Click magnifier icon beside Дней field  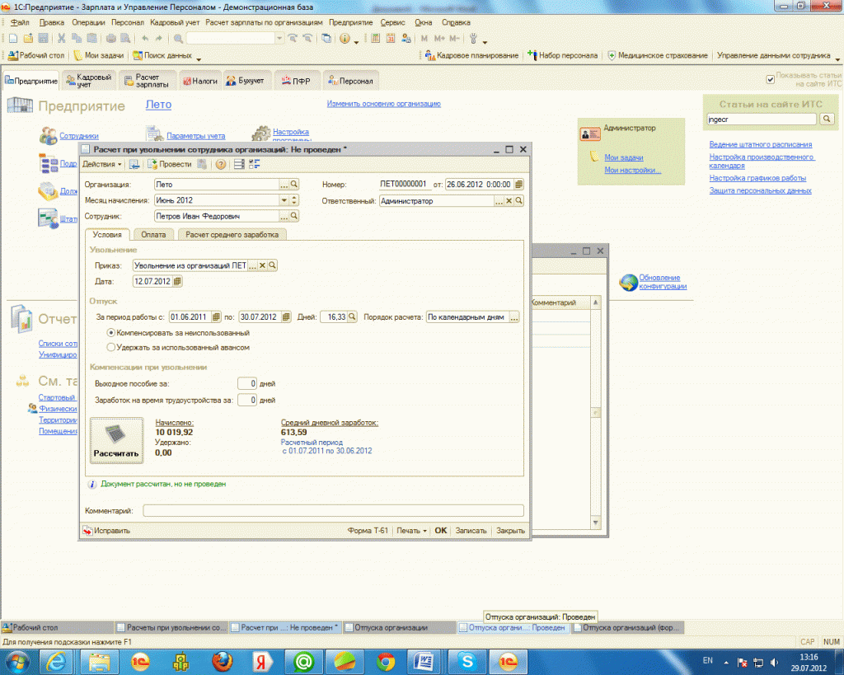click(352, 316)
